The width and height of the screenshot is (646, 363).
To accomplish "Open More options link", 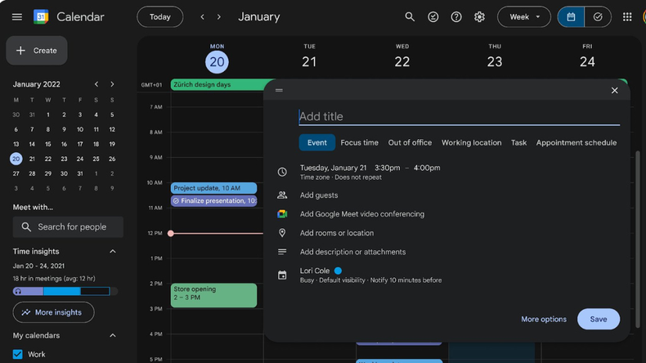I will click(x=544, y=320).
